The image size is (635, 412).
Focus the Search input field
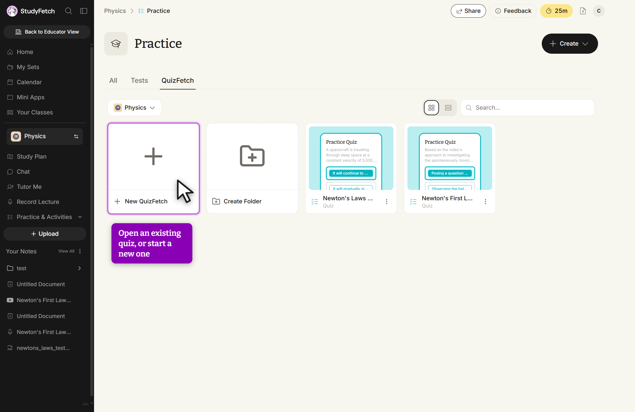click(527, 108)
